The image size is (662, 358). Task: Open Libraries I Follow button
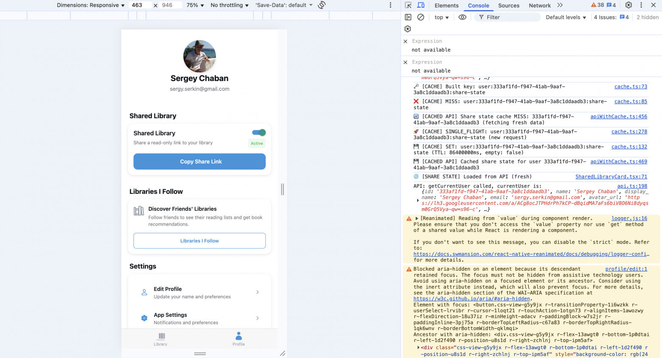pos(199,241)
